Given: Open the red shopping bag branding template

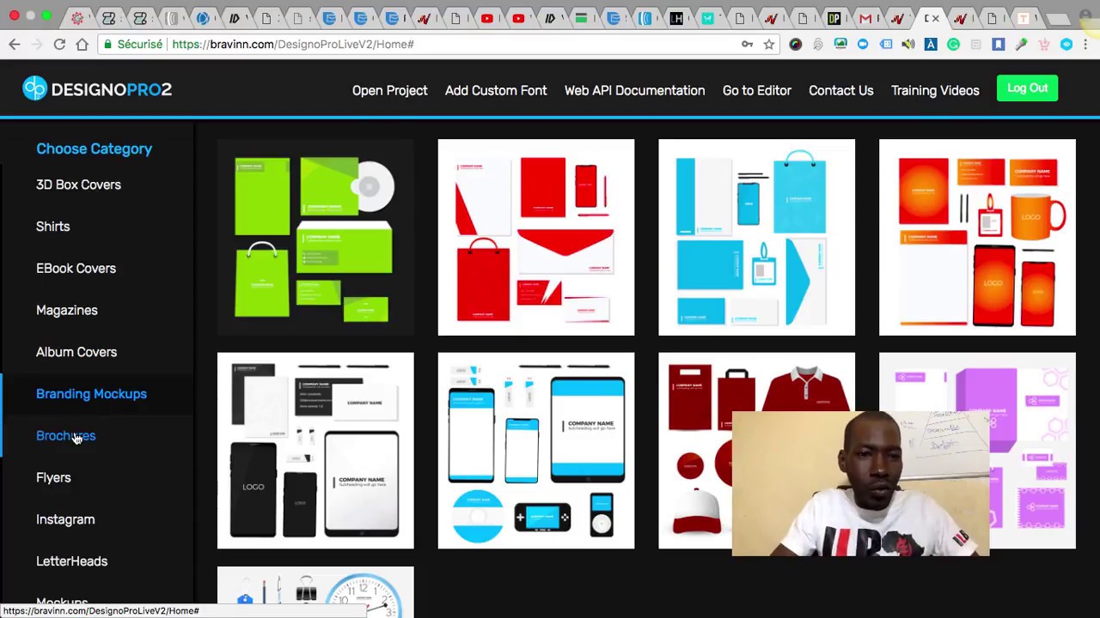Looking at the screenshot, I should click(536, 237).
